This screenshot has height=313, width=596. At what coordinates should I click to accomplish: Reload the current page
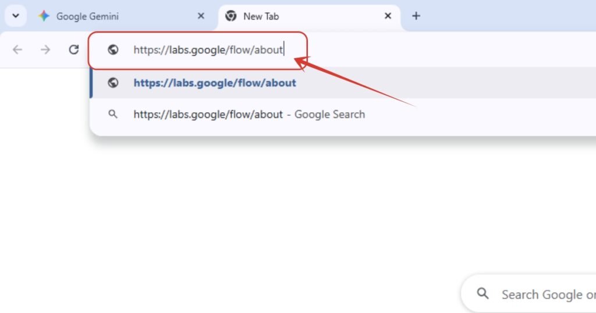(x=73, y=49)
